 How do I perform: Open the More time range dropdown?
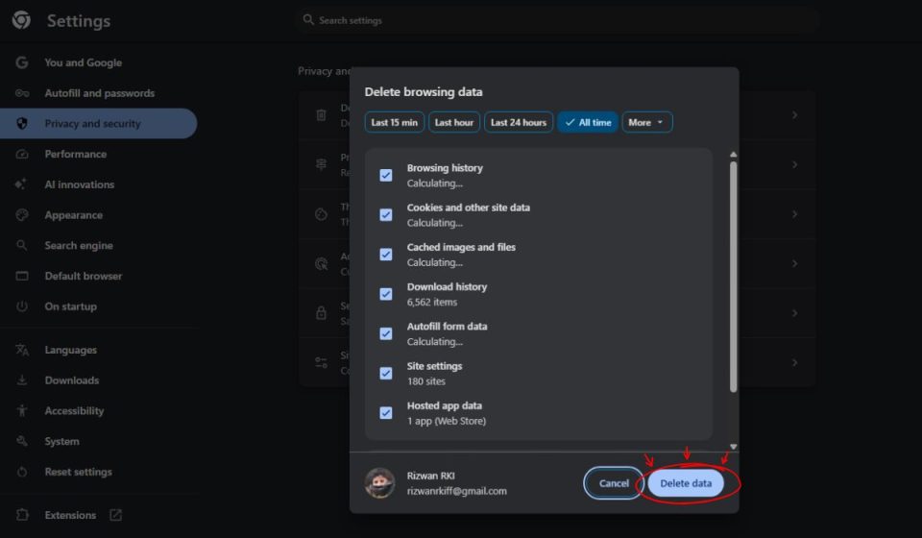click(x=646, y=122)
